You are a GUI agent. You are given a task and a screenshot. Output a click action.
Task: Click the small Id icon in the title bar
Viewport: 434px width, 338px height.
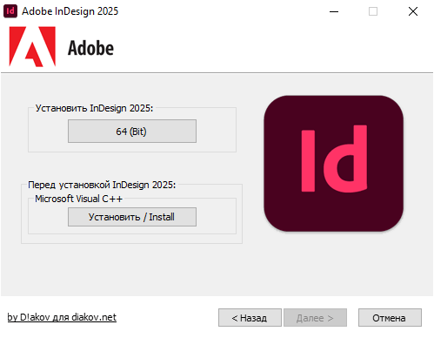click(x=10, y=11)
